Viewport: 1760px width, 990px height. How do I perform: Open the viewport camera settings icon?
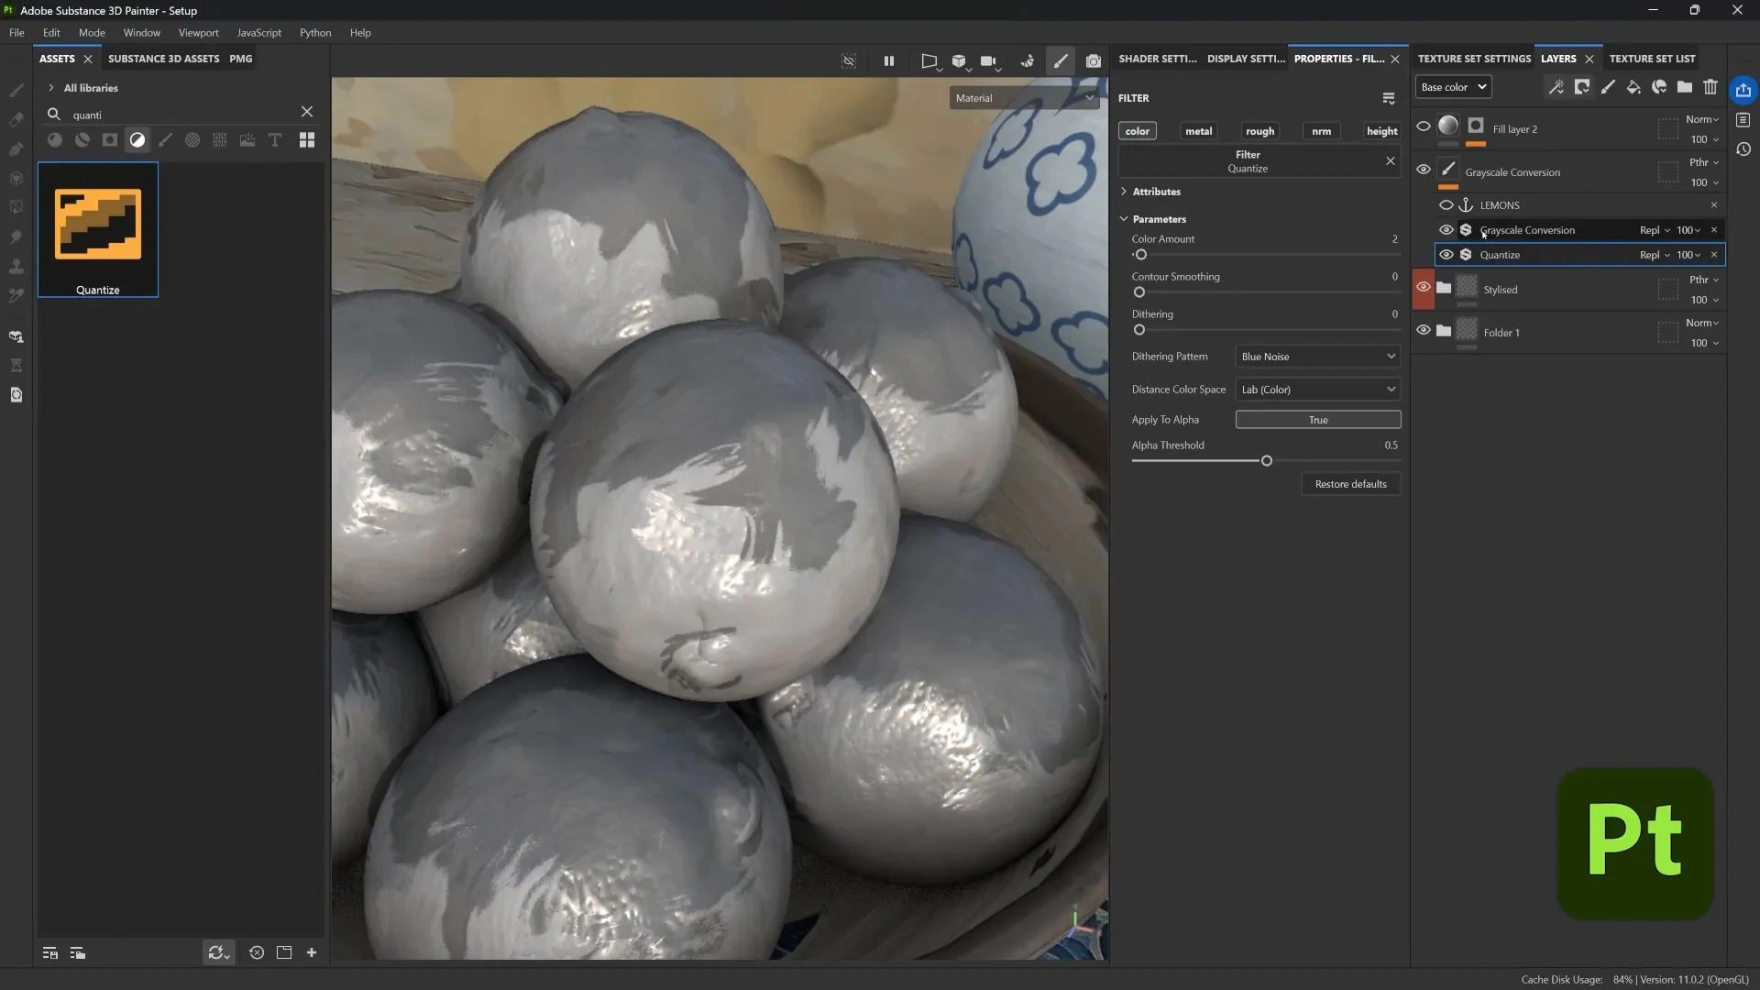click(x=989, y=61)
